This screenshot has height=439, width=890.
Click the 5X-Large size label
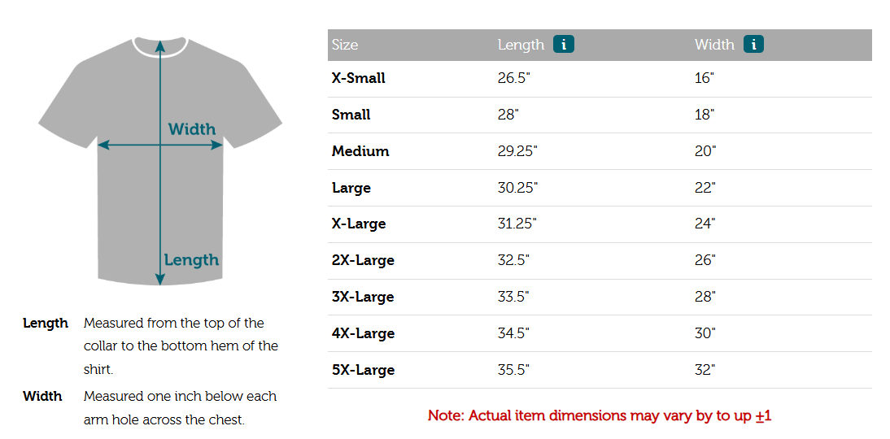[363, 370]
